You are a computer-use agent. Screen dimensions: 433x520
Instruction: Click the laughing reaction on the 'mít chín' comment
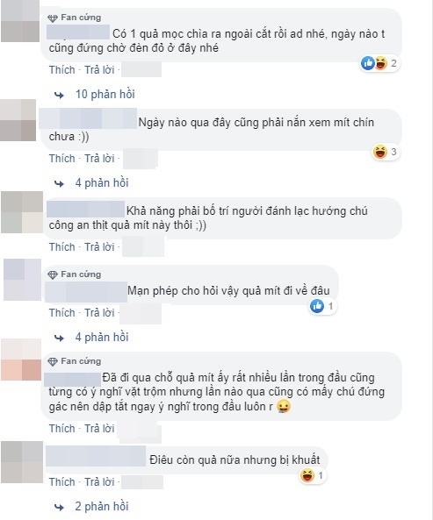click(x=380, y=152)
